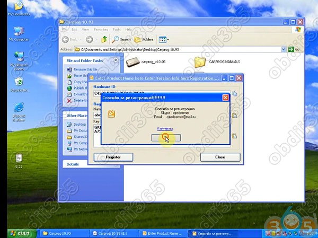Screen dimensions: 318x238
Task: Close the thank-you registration dialog
Action: [x=225, y=98]
